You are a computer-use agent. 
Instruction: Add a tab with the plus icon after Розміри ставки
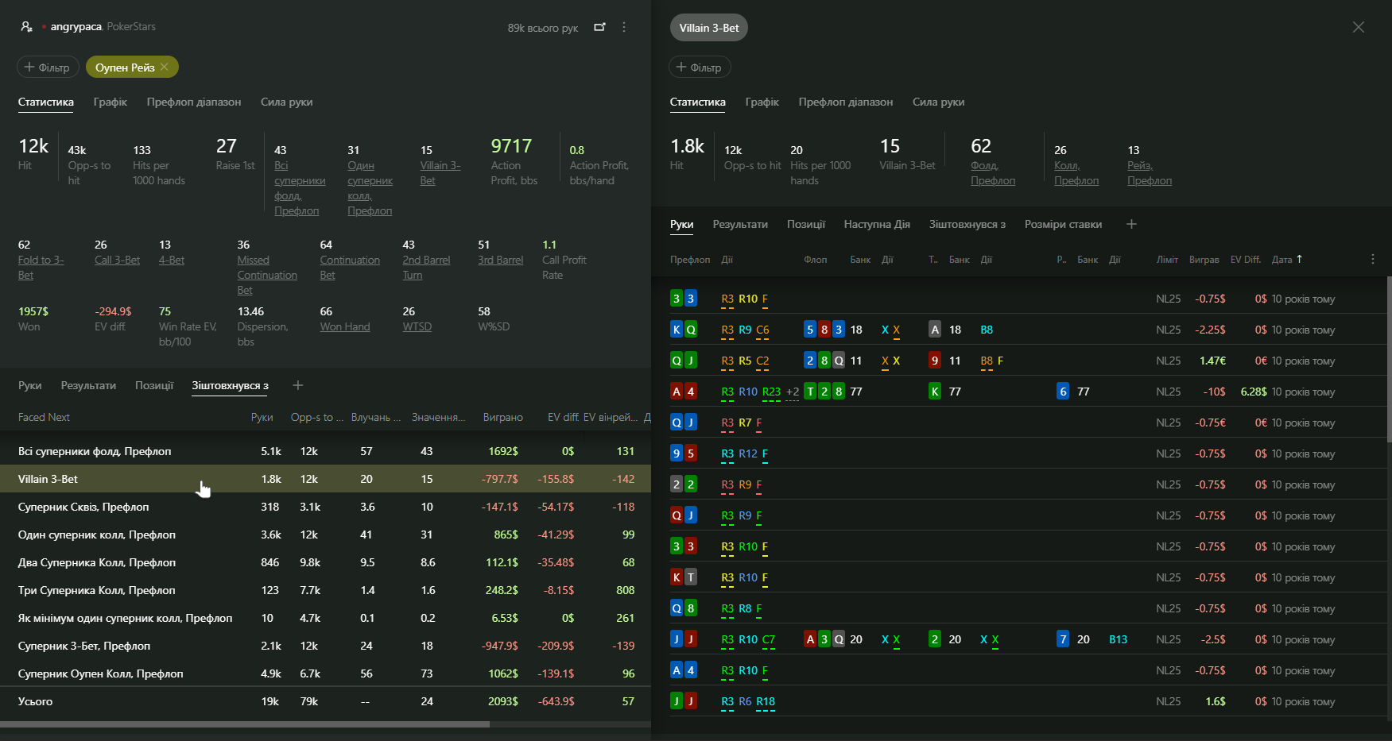click(1131, 224)
